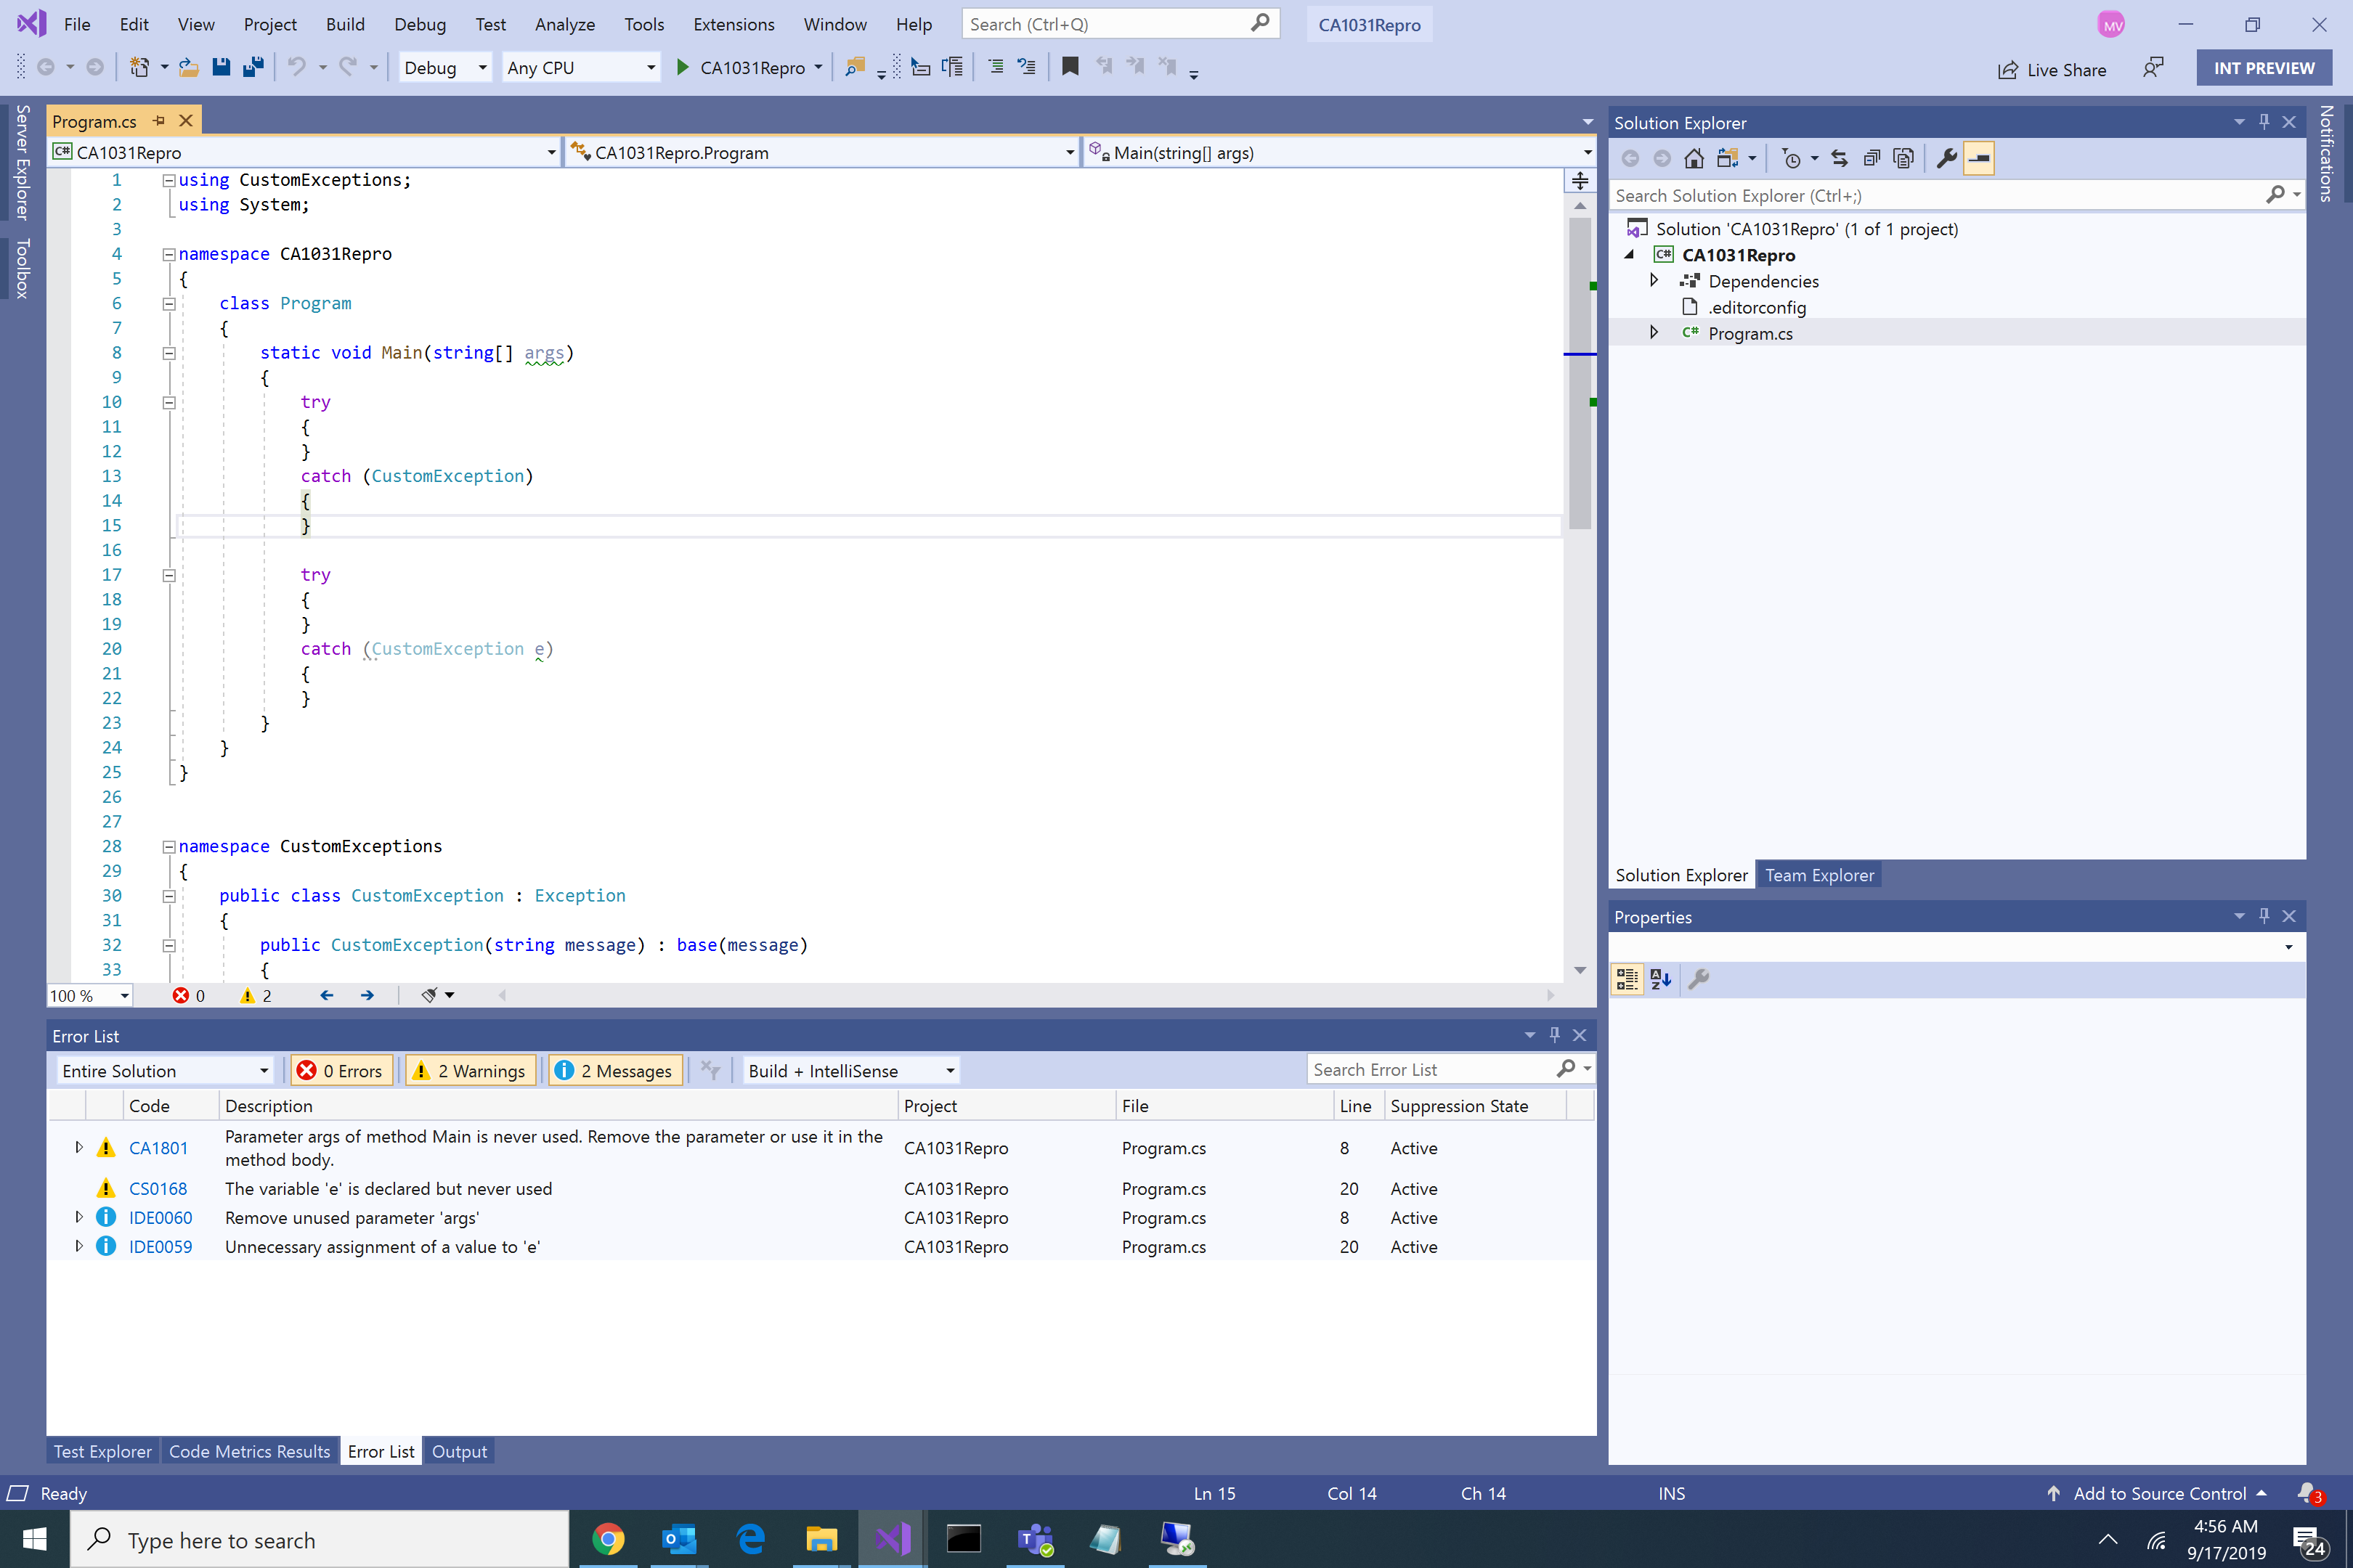Switch to the Output tab
The height and width of the screenshot is (1568, 2353).
click(x=459, y=1451)
